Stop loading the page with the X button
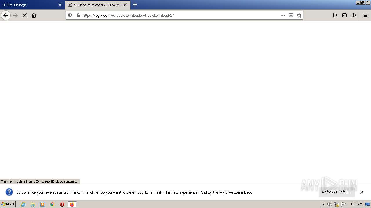 [25, 15]
